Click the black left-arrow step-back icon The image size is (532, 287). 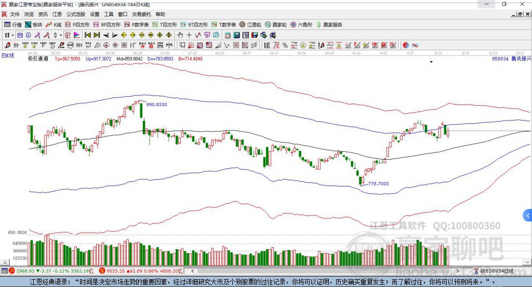point(106,35)
